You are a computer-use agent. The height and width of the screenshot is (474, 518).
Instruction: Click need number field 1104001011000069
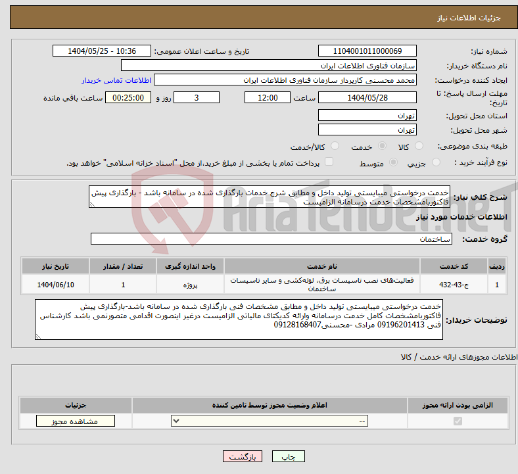tap(367, 51)
